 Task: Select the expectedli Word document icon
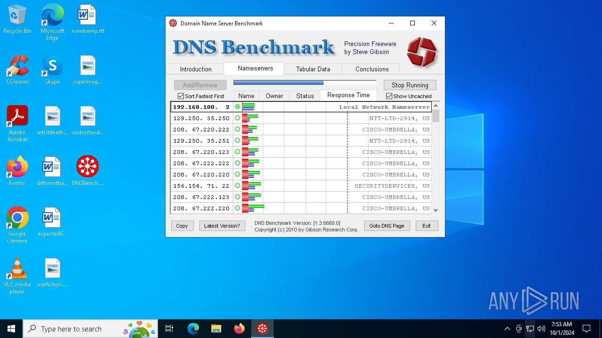click(52, 223)
